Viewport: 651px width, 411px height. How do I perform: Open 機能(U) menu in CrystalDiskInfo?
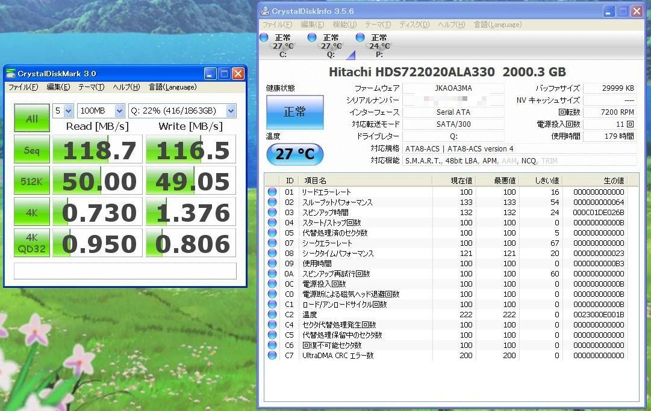point(344,25)
